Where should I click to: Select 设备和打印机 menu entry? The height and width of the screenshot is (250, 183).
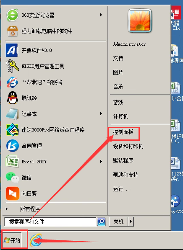coord(128,146)
